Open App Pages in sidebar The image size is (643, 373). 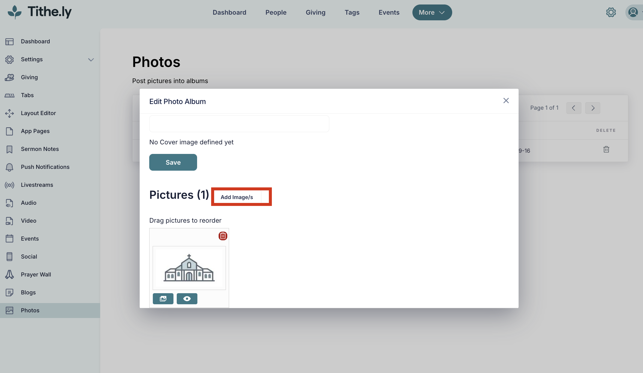[35, 131]
